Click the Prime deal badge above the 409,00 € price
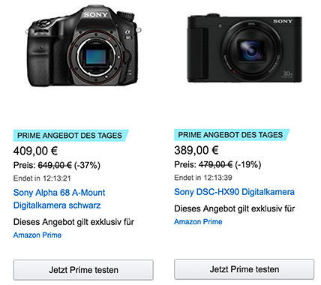The image size is (321, 285). (x=70, y=136)
